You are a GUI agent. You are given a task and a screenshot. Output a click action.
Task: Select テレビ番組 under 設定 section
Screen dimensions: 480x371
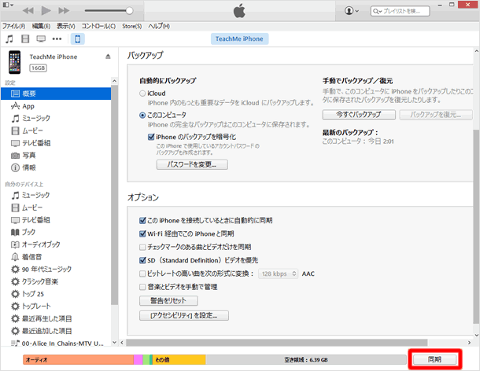pyautogui.click(x=56, y=143)
